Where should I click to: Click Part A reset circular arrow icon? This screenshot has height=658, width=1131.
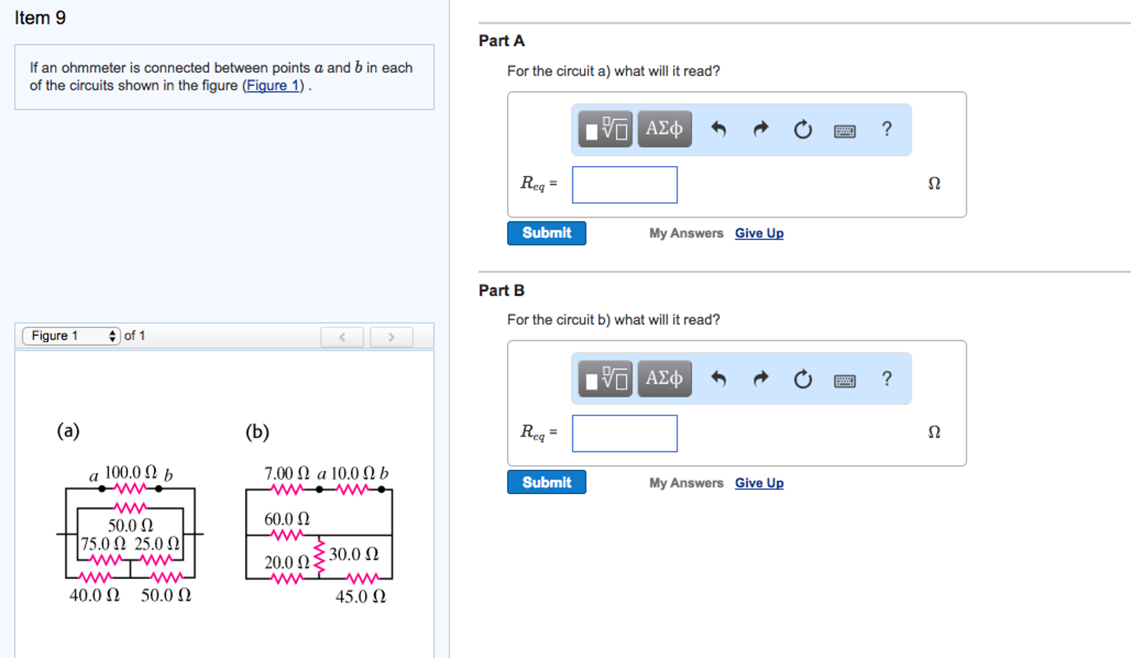tap(803, 129)
